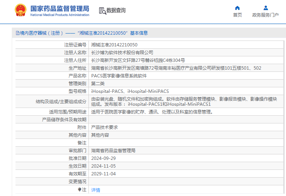Click the 产品名称 row label
The height and width of the screenshot is (196, 286).
pos(77,76)
